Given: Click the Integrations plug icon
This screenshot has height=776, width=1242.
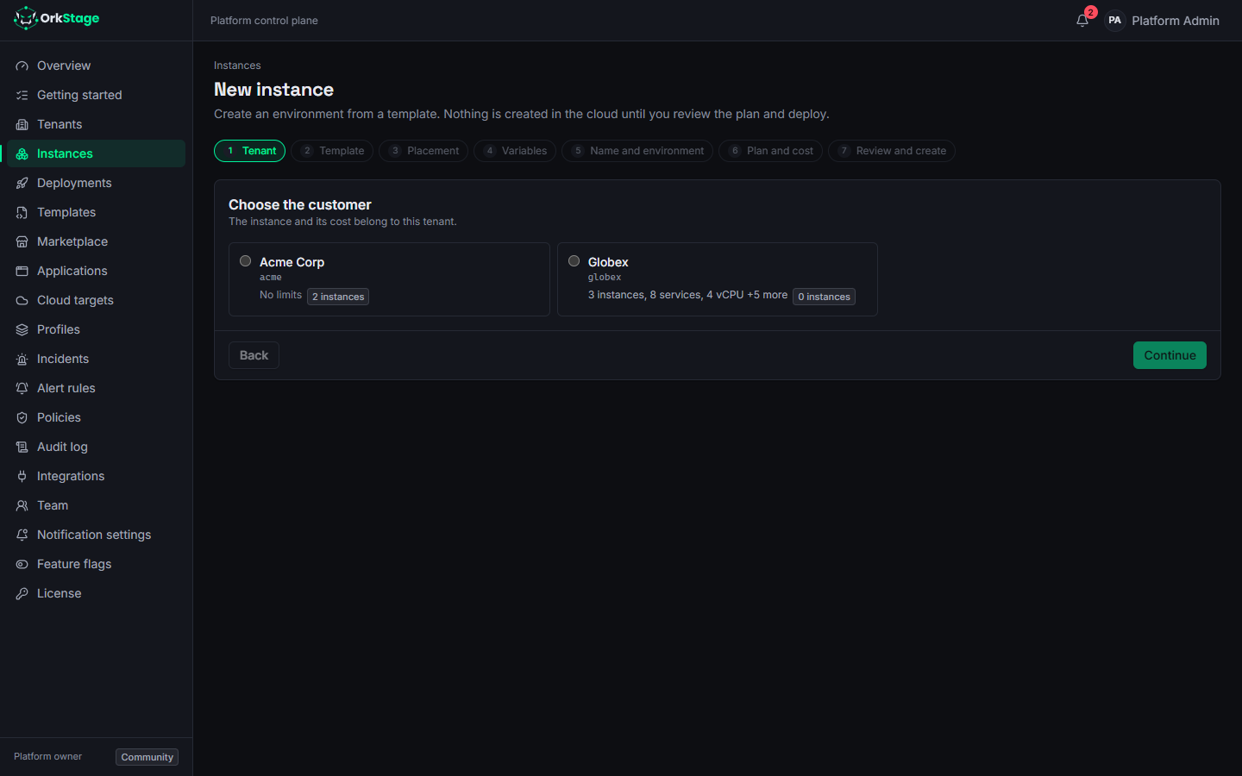Looking at the screenshot, I should (22, 476).
